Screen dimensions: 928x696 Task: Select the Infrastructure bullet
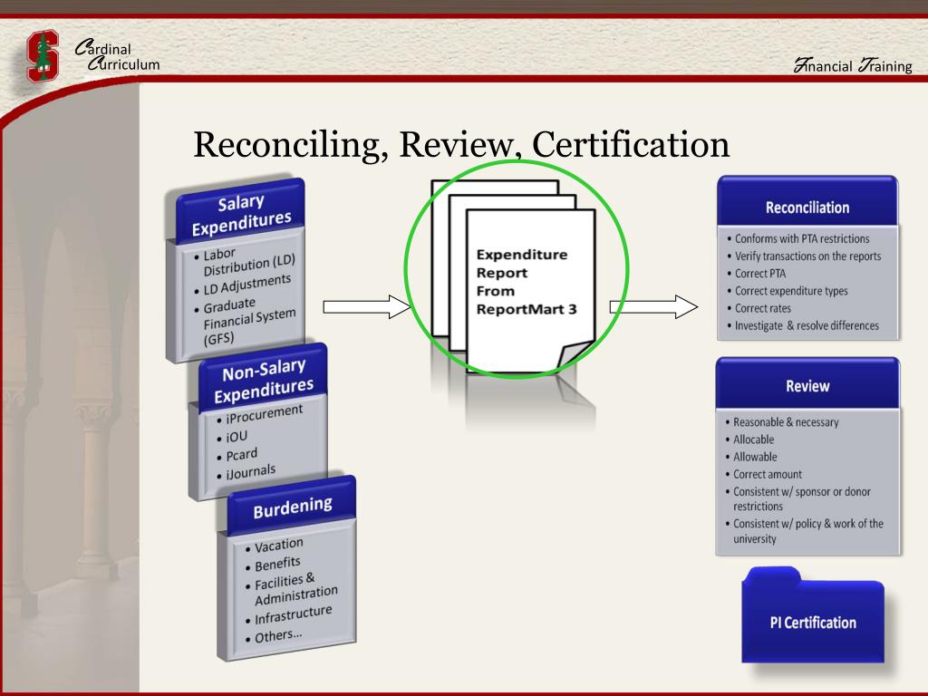[x=289, y=615]
